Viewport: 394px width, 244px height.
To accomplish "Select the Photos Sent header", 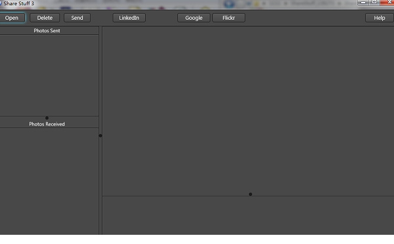I will click(47, 31).
